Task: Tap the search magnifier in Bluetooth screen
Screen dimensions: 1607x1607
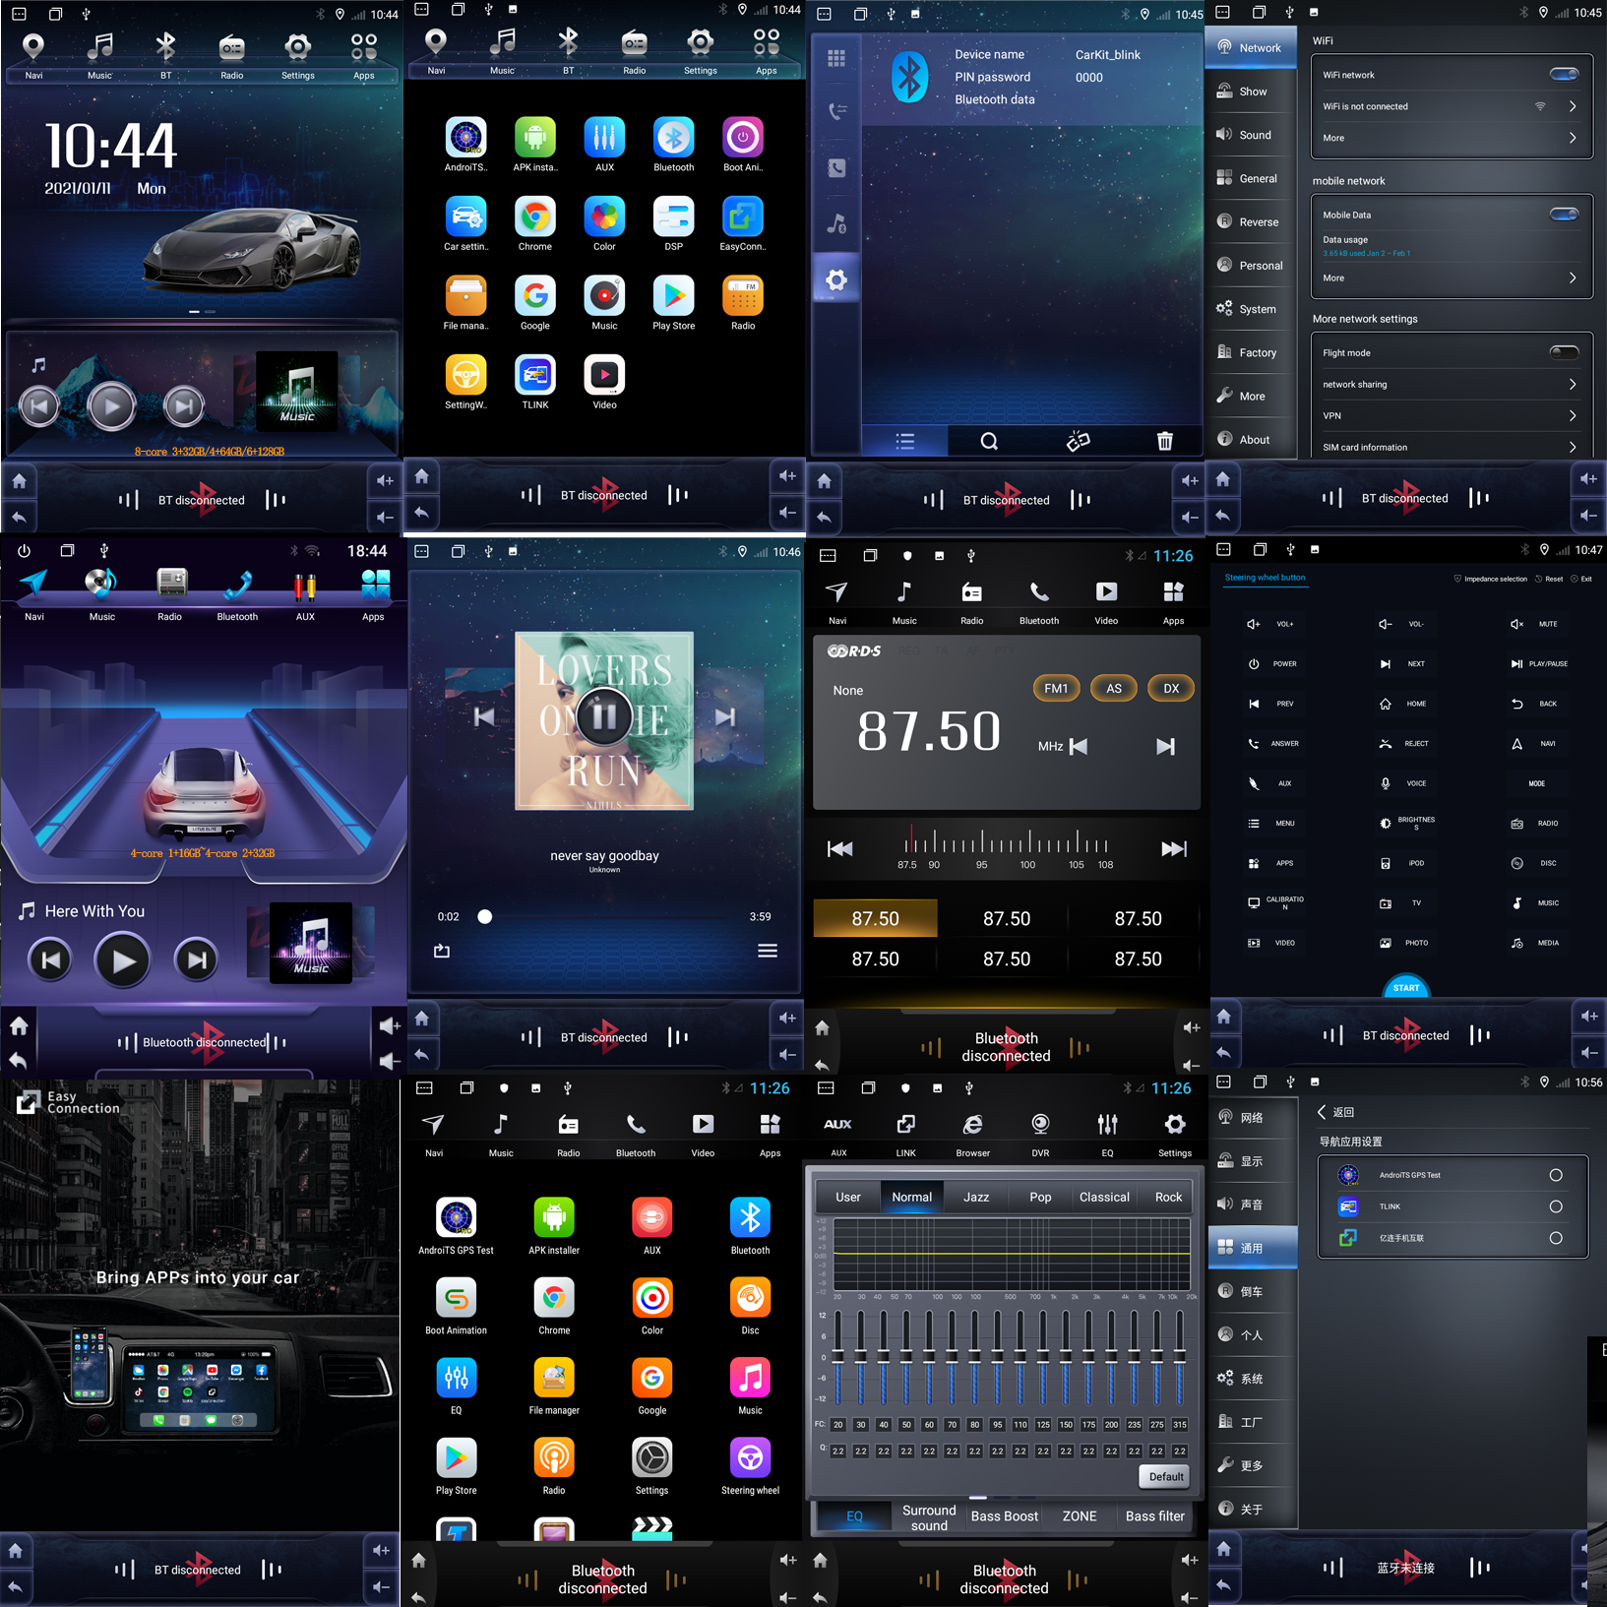Action: (x=989, y=441)
